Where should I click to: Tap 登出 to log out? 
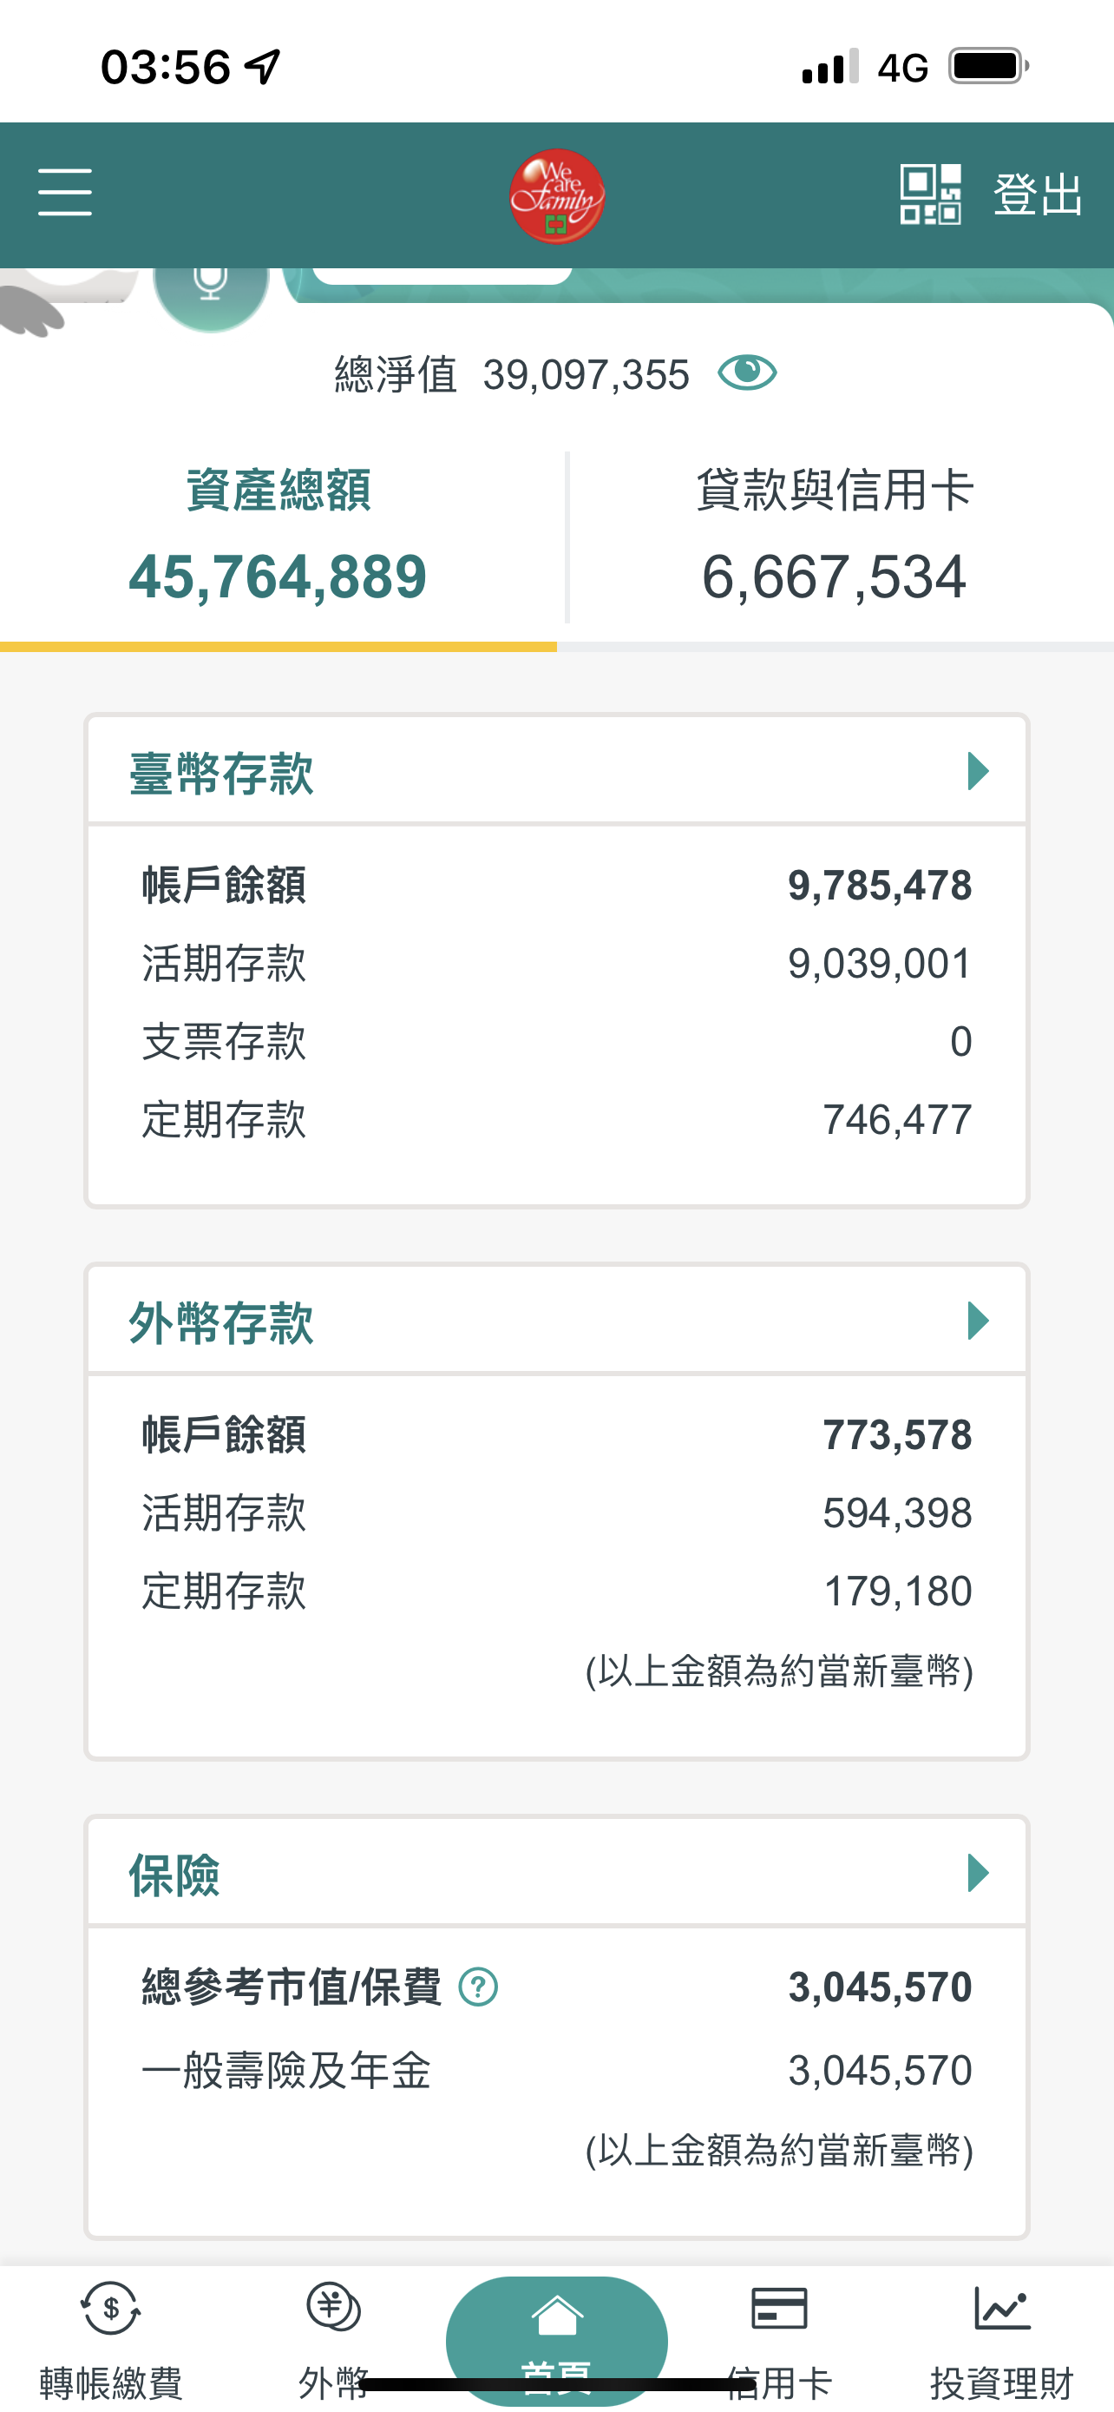1038,194
